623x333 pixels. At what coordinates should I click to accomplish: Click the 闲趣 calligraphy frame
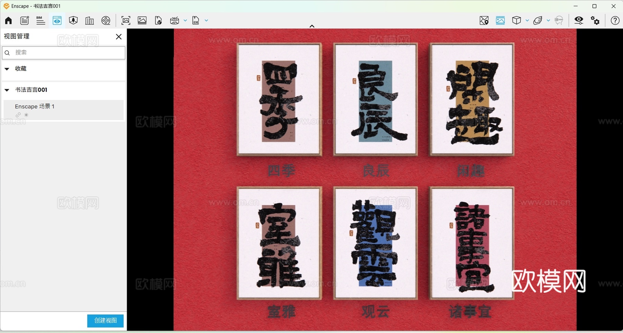pos(472,99)
